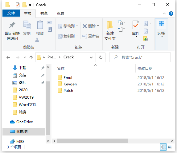Screen dimensions: 177x153
Task: Click the scissors Cut icon
Action: 37,40
